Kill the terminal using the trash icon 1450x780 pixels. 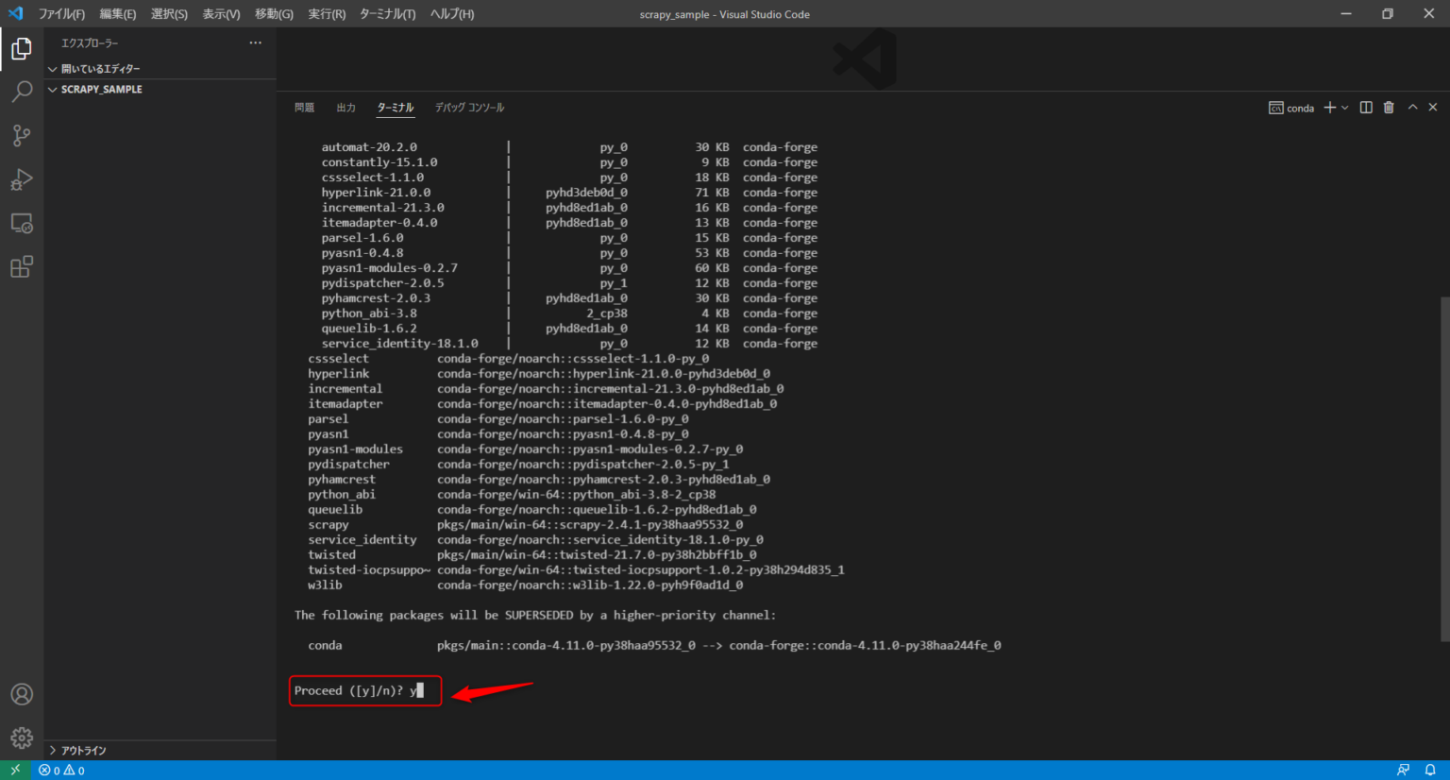click(1388, 108)
